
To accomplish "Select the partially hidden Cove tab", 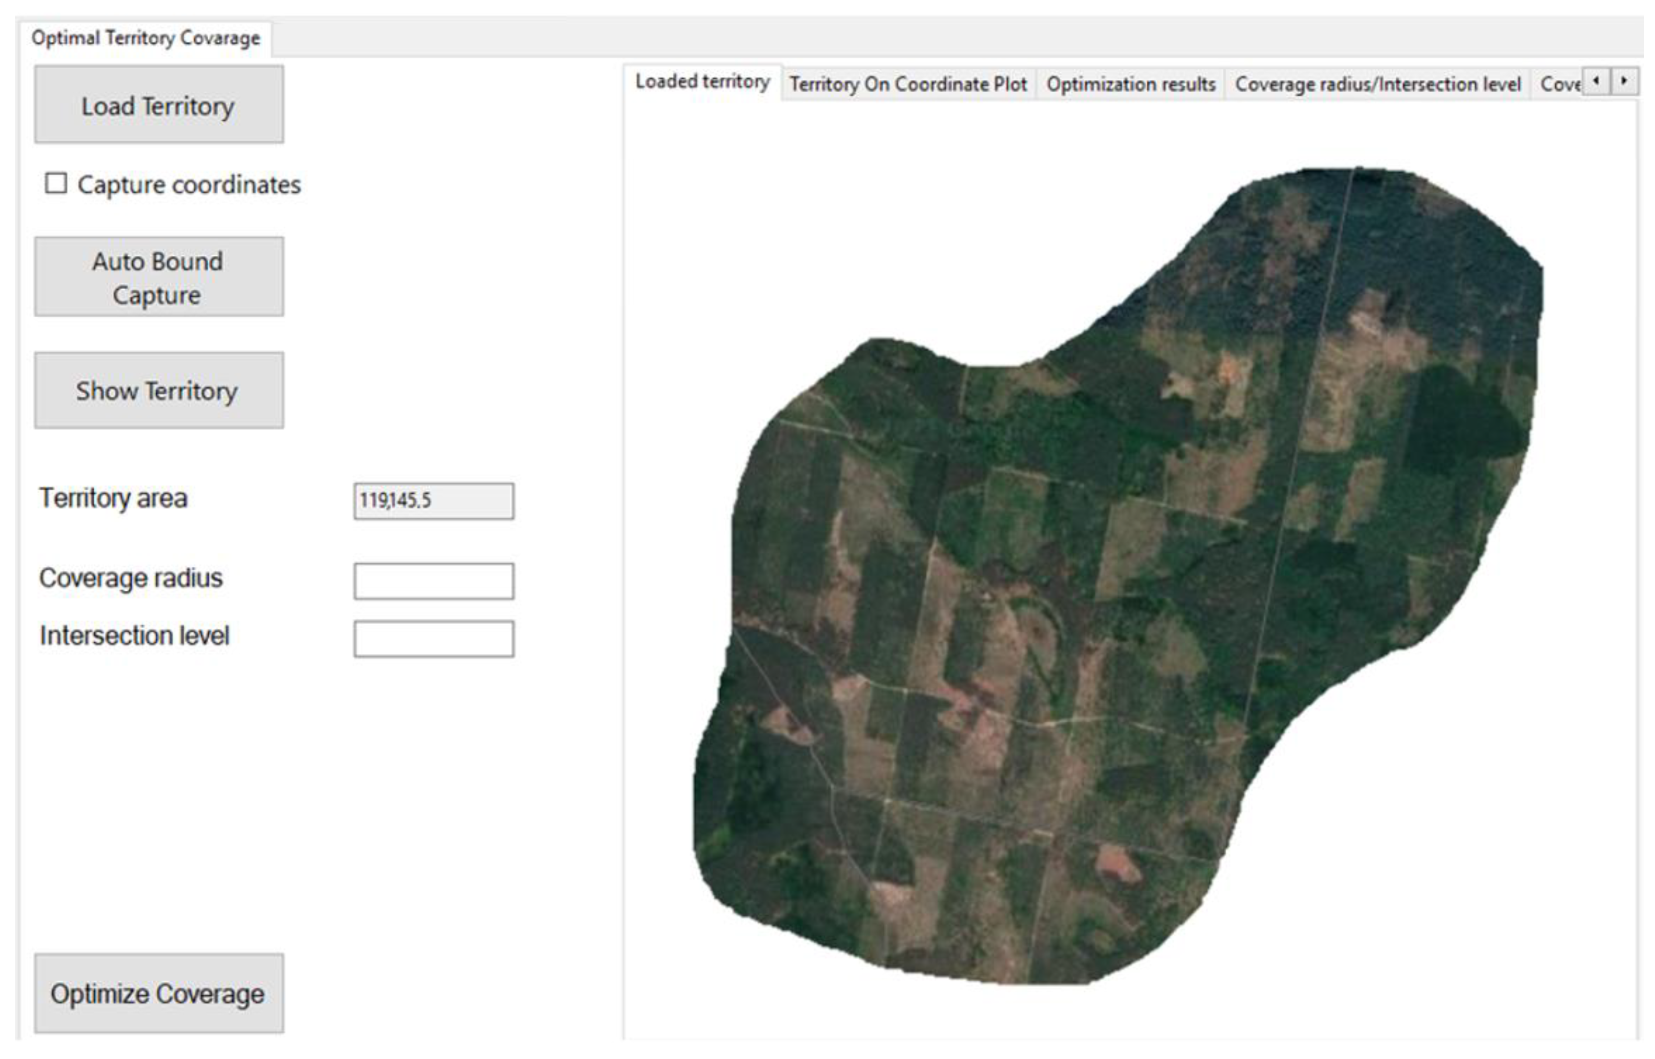I will pyautogui.click(x=1558, y=84).
